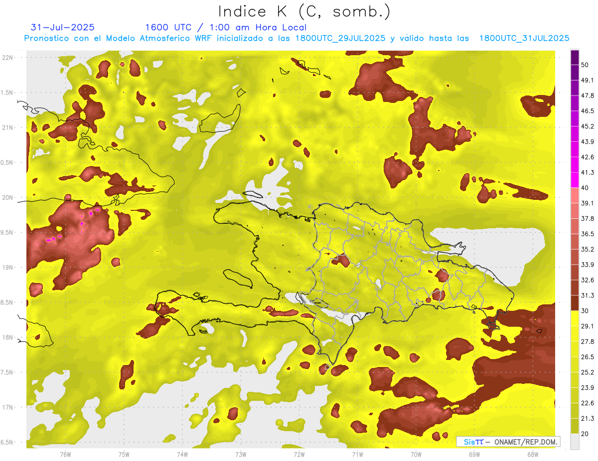This screenshot has width=598, height=461.
Task: Click the colorbar value "32.6"
Action: pyautogui.click(x=587, y=280)
